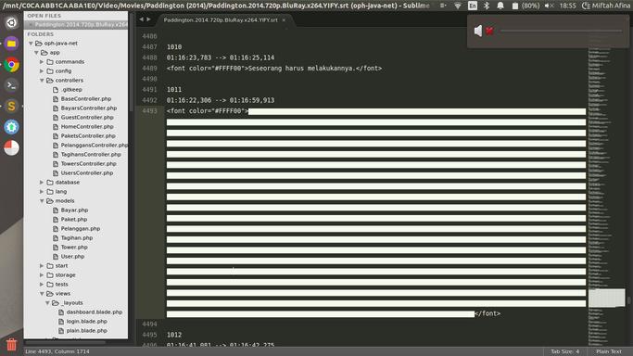Click text 'Seseorang harus melakukannya.' in editor

point(301,69)
